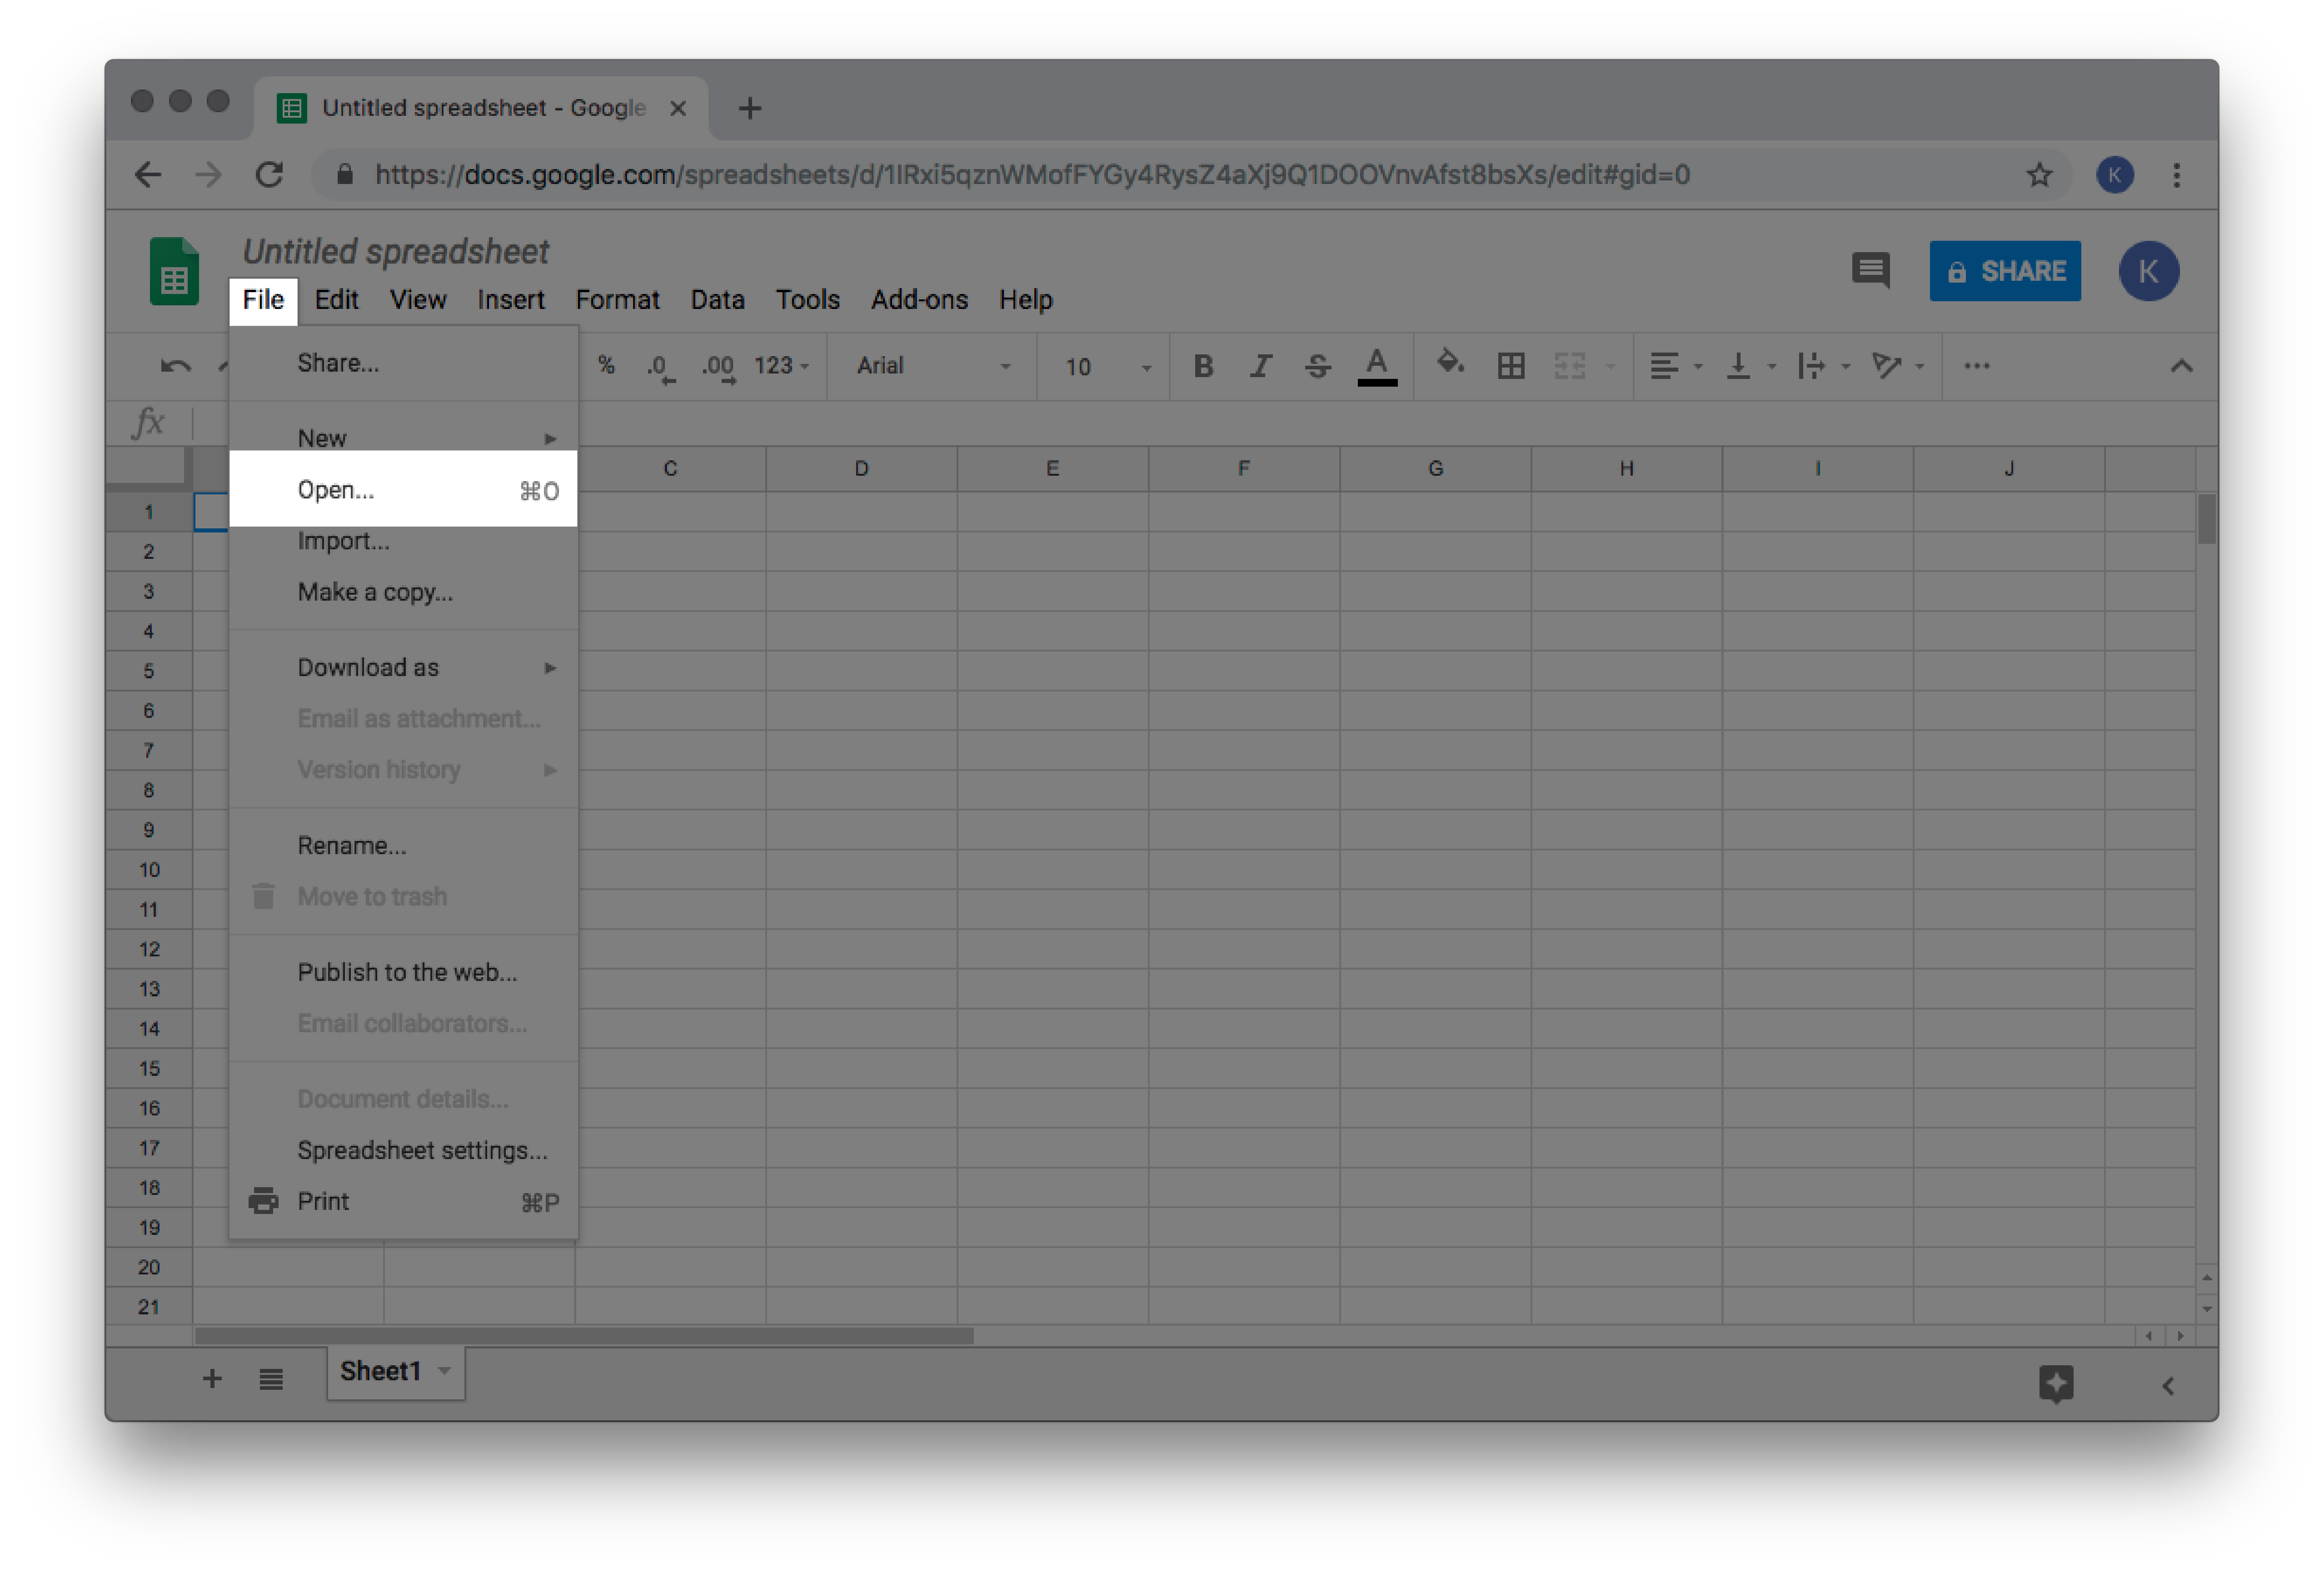Open the Insert menu

click(510, 300)
